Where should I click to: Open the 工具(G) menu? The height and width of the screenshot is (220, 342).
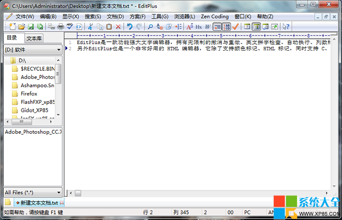(x=160, y=17)
